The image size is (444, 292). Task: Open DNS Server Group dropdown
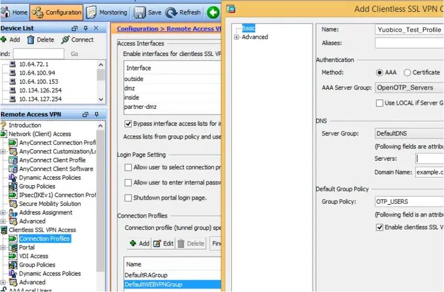pyautogui.click(x=410, y=133)
